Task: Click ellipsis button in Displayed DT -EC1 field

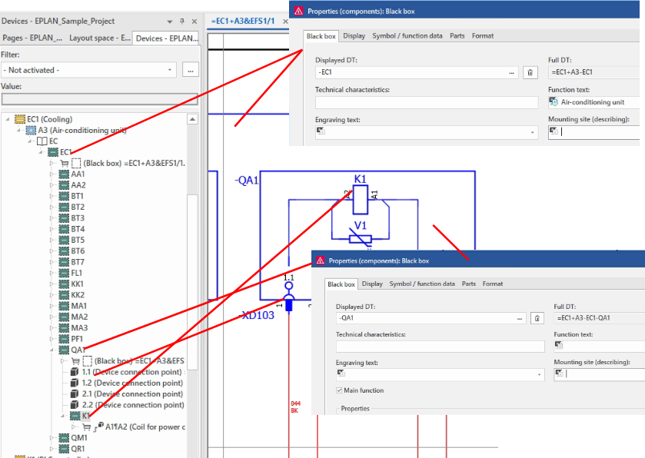Action: 513,72
